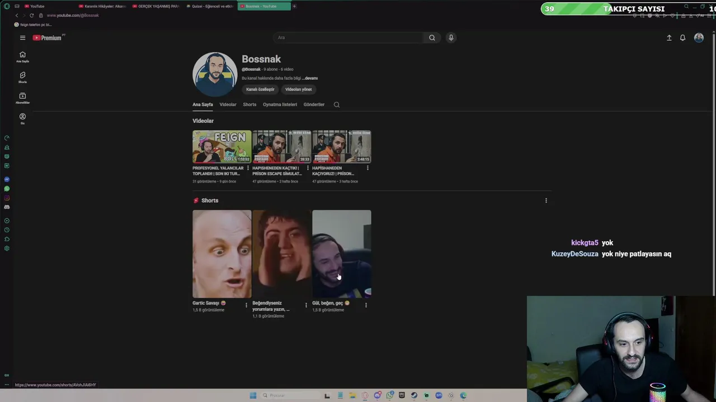Image resolution: width=716 pixels, height=402 pixels.
Task: Switch to the Gönderiler channel tab
Action: [314, 104]
